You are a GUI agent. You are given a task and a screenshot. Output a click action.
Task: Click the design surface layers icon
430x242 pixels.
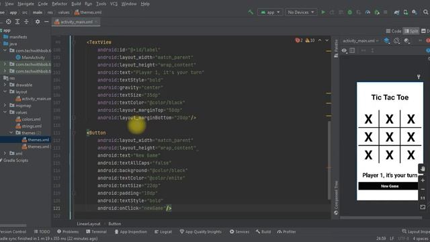click(387, 41)
